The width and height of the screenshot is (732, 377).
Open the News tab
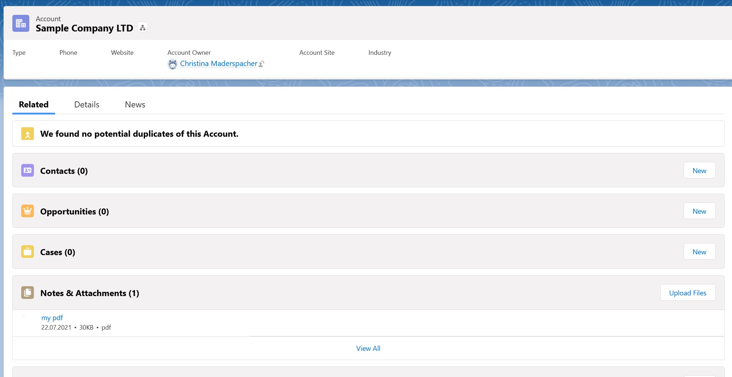pos(135,105)
